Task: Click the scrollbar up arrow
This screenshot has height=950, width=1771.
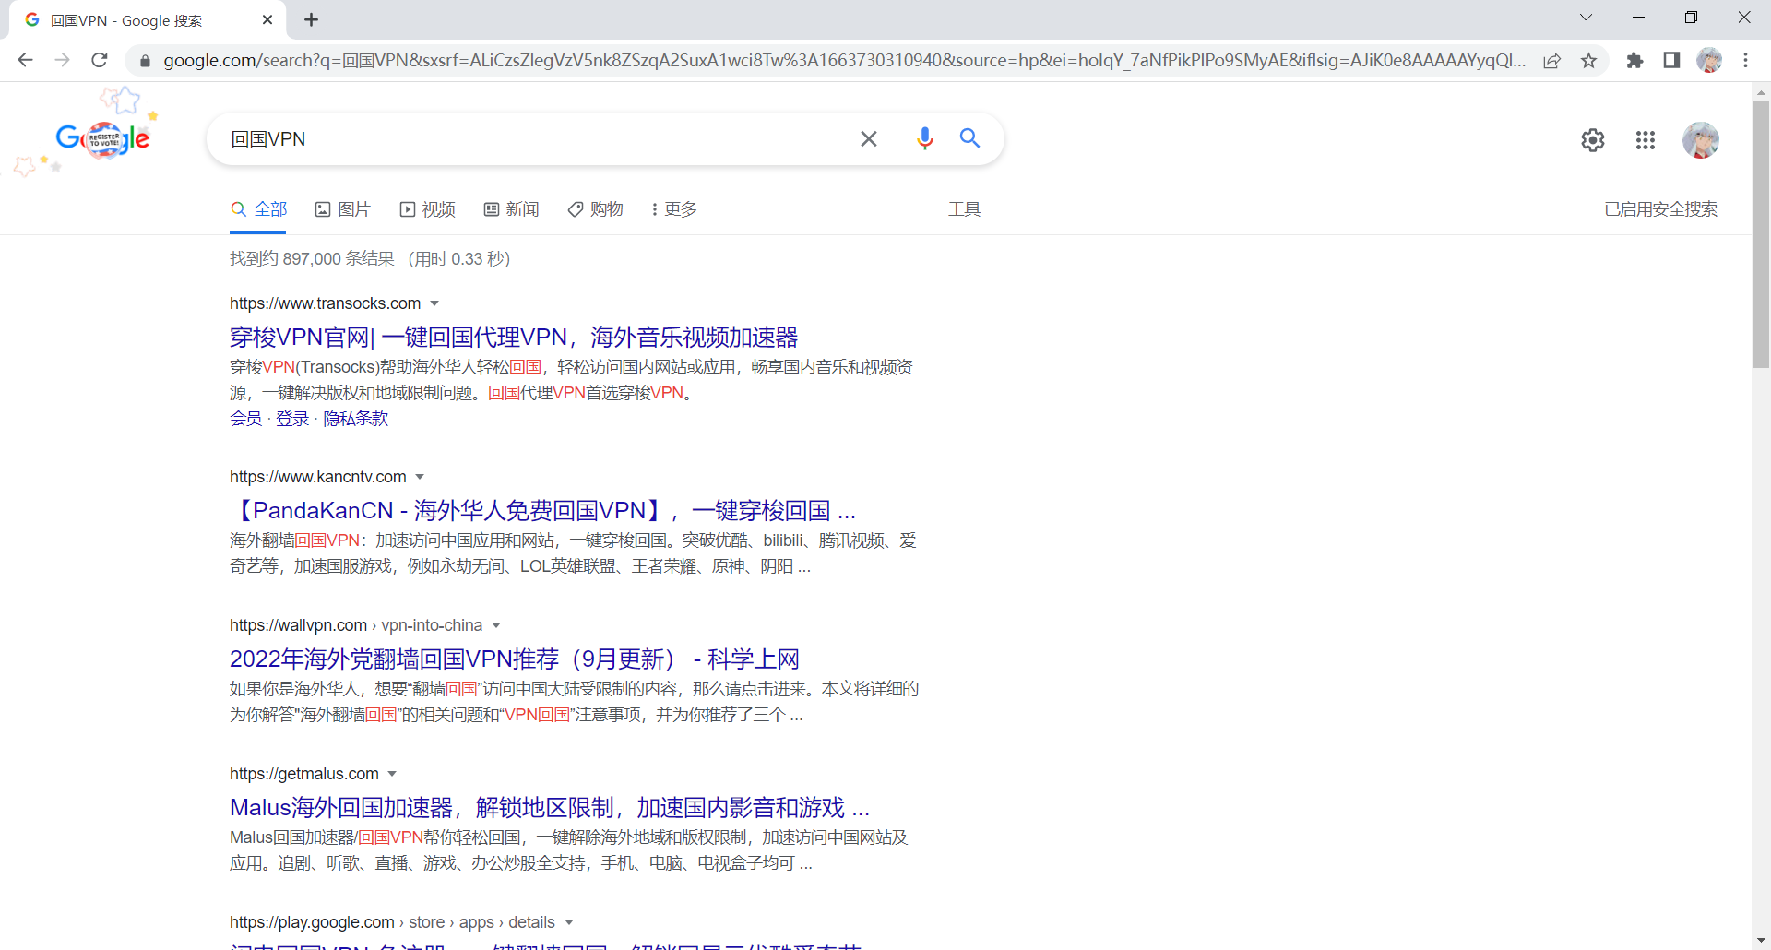Action: pyautogui.click(x=1761, y=92)
